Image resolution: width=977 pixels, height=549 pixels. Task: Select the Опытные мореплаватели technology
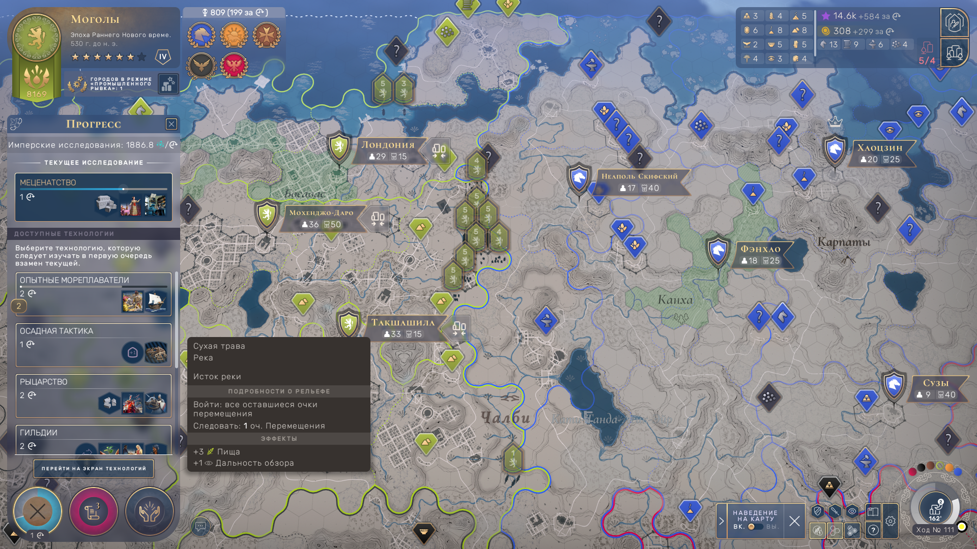(x=94, y=294)
